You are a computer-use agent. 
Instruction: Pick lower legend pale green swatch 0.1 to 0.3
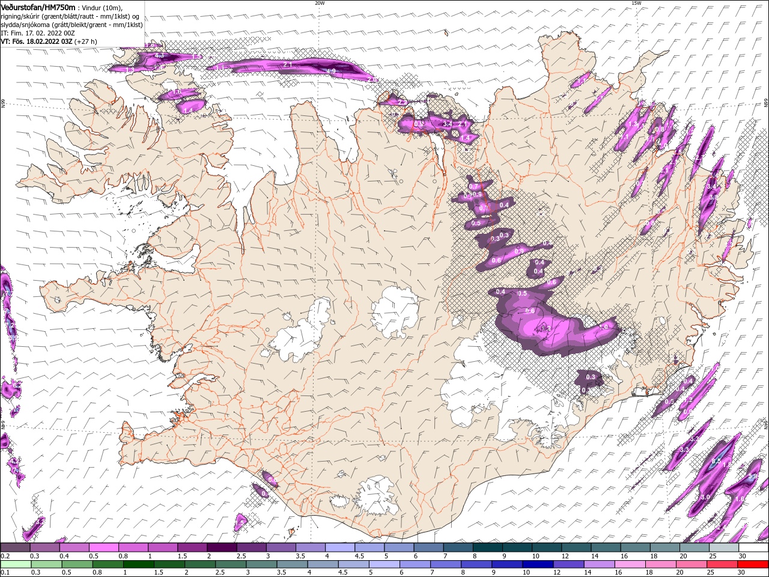coord(15,564)
